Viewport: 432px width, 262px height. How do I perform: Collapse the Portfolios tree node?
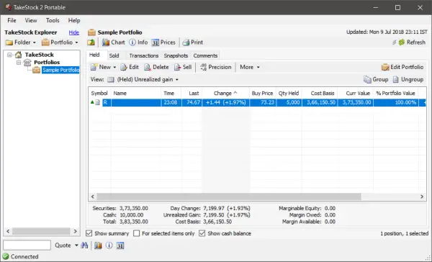tap(19, 63)
